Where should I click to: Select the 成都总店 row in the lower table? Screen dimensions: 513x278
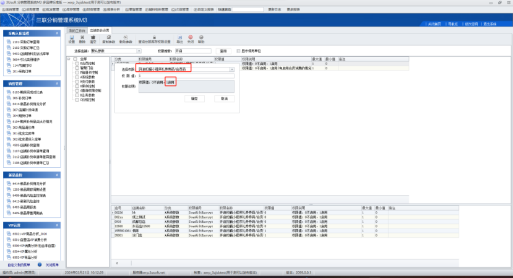pos(285,222)
